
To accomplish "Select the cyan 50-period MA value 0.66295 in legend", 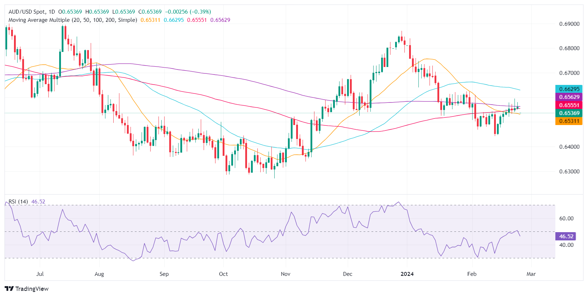I will [x=174, y=20].
